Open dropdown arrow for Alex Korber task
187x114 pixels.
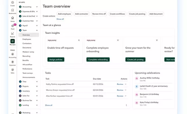[125, 96]
